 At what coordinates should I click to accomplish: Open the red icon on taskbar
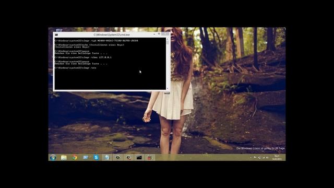[x=150, y=158]
